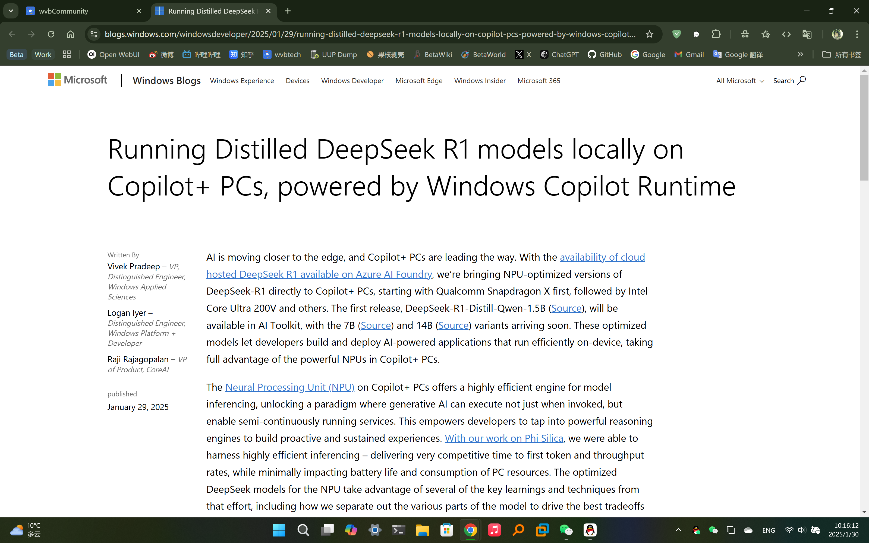Click the Windows Blogs title link
The width and height of the screenshot is (869, 543).
[166, 80]
